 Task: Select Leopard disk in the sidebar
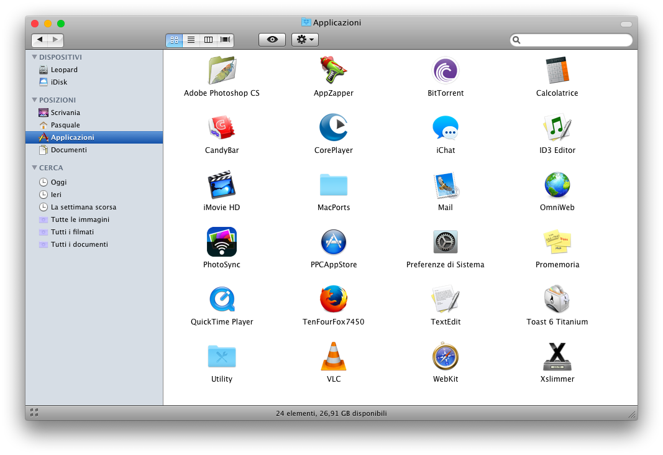[94, 70]
